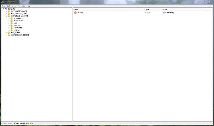
Task: Click HKEY_USERS folder icon
Action: [9, 33]
